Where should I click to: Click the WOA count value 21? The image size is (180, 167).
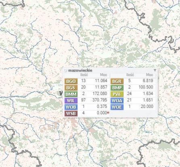tap(129, 100)
